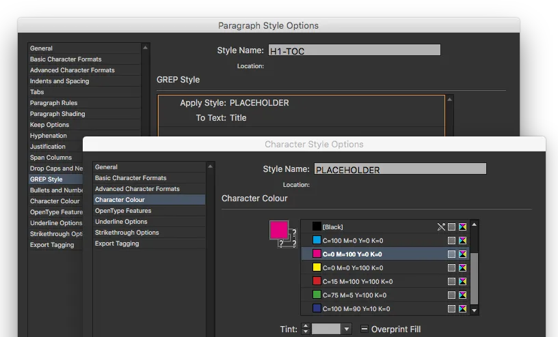Click the PLACEHOLDER Style Name field
558x337 pixels.
[400, 168]
